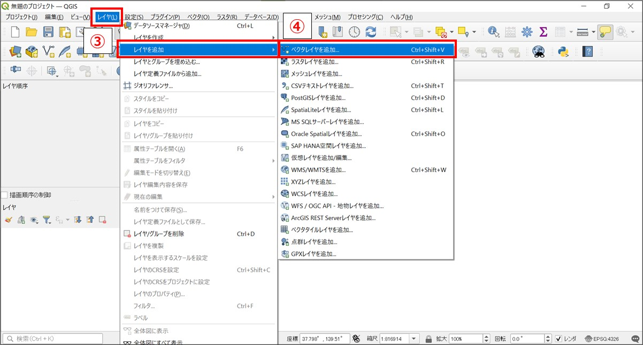The width and height of the screenshot is (643, 345).
Task: Click データソースマネージャ(D) menu entry
Action: click(x=198, y=26)
